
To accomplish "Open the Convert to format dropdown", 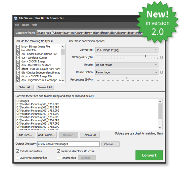I will coord(127,50).
